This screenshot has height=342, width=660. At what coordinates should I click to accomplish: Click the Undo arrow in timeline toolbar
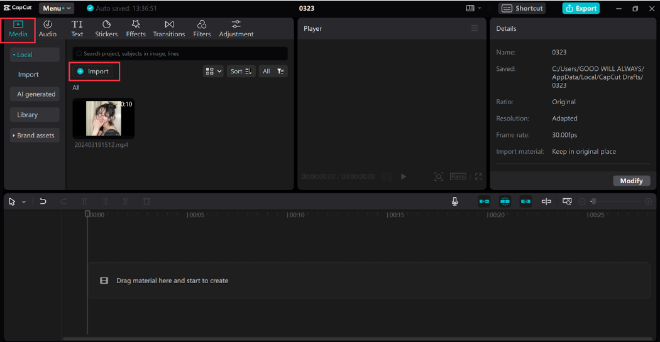click(43, 201)
